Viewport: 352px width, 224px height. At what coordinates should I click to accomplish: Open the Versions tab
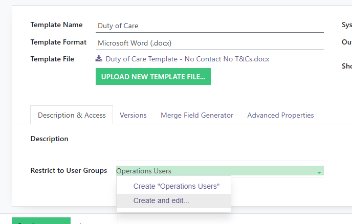pos(133,115)
